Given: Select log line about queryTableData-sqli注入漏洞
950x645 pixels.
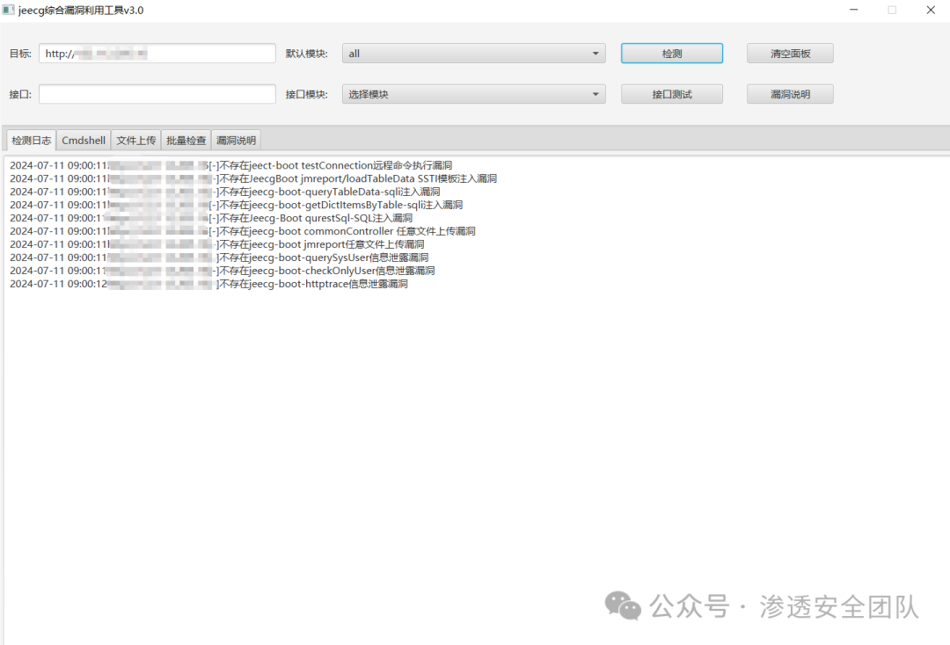Looking at the screenshot, I should click(225, 192).
